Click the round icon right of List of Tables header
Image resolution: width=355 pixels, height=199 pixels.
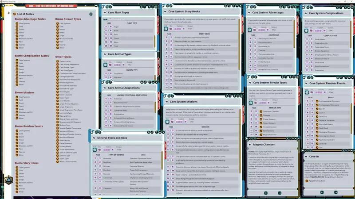coord(91,14)
